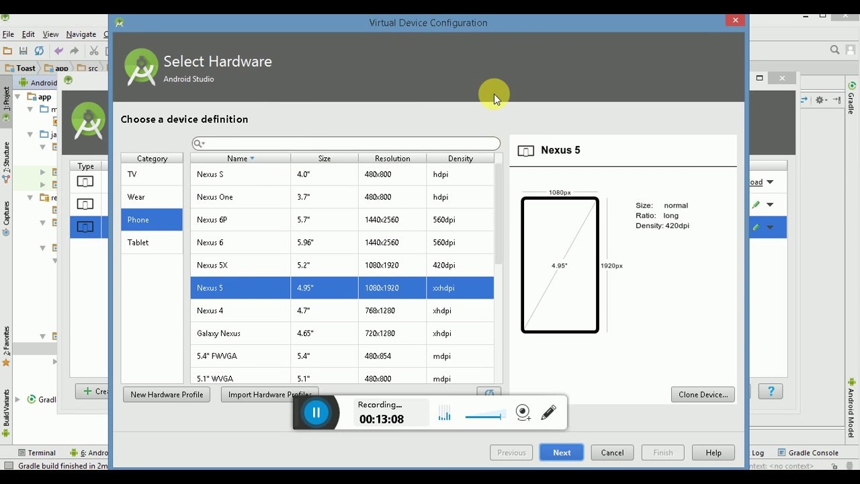Click the Import Hardware Profiles button

269,395
